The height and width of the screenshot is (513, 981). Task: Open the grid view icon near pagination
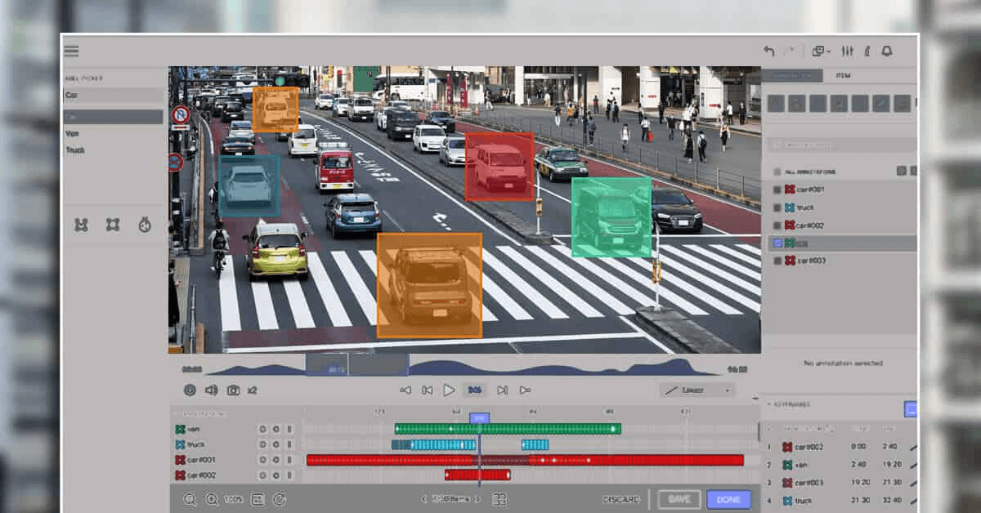[501, 499]
